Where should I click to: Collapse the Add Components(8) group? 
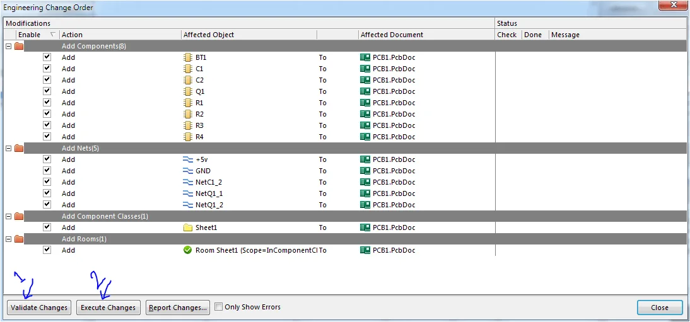tap(8, 46)
